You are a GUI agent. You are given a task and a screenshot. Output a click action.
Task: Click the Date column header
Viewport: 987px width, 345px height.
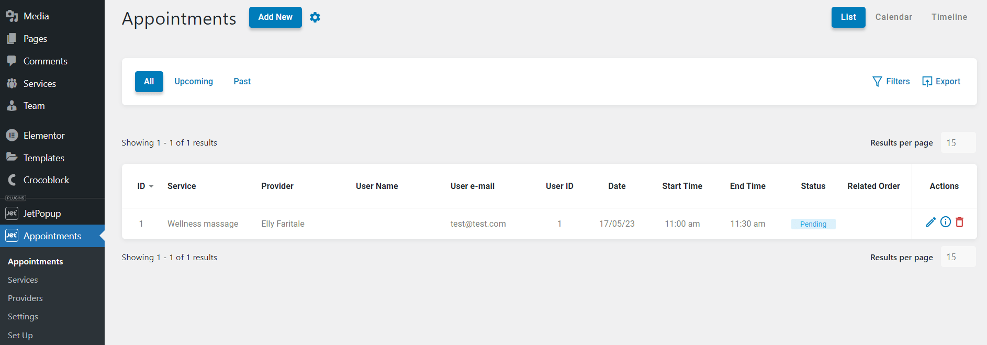616,186
